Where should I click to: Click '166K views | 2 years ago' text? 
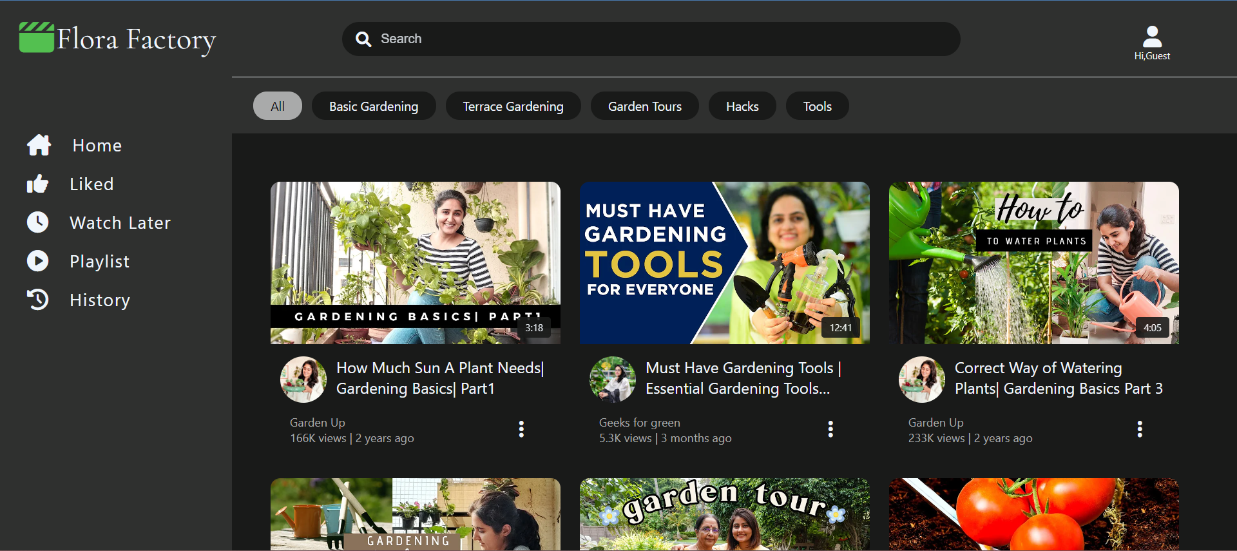click(x=352, y=438)
